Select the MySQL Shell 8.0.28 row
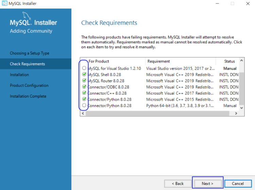Viewport: 255px width, 190px height. click(x=160, y=75)
